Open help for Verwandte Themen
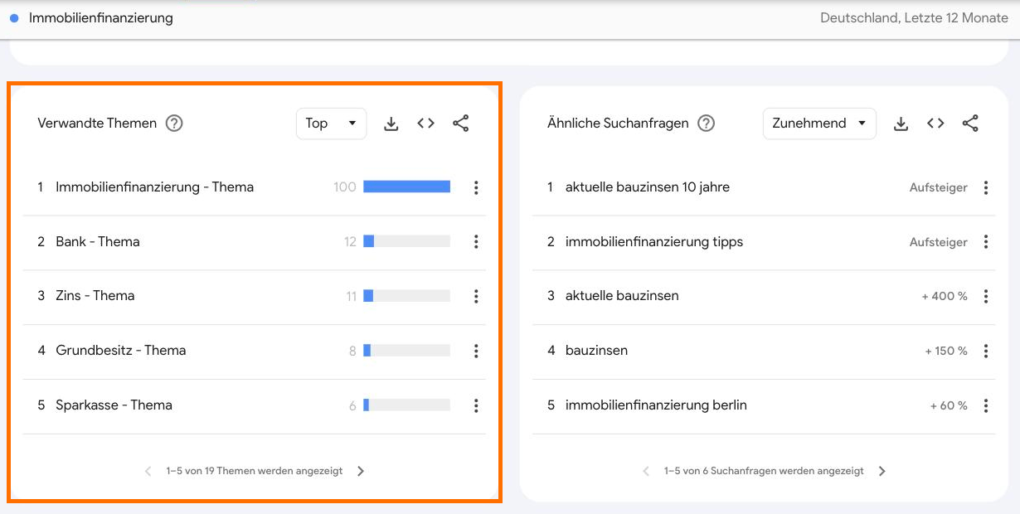 coord(174,124)
